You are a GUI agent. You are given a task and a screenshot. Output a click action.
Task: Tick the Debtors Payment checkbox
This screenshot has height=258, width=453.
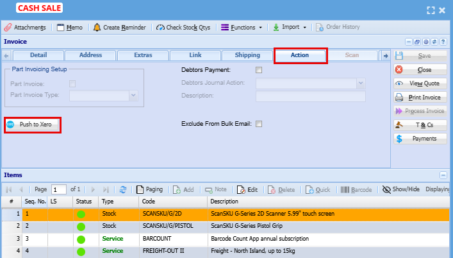point(259,70)
